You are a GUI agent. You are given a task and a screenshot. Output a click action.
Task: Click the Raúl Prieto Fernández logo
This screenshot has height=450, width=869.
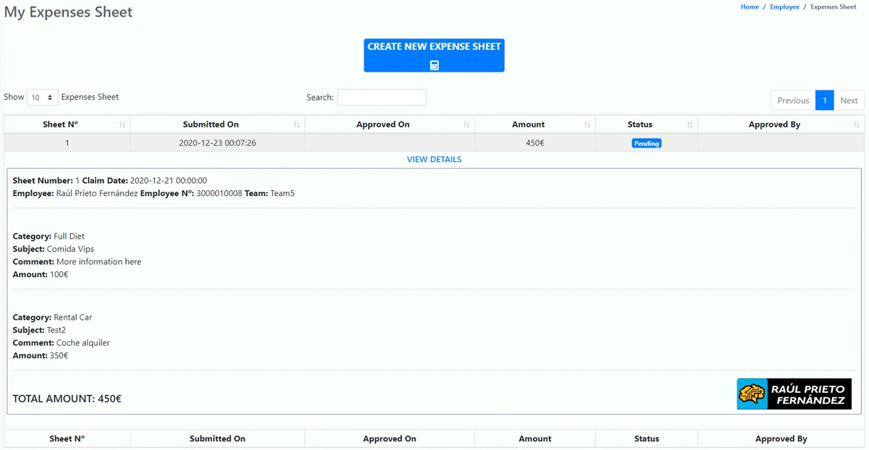(794, 394)
